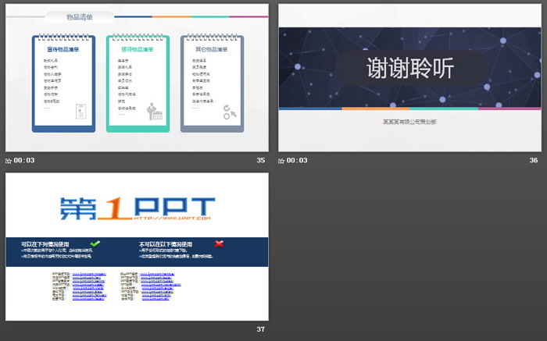Click the person with calendar icon in 接待物品清单 notepad
Image resolution: width=547 pixels, height=341 pixels.
point(155,112)
